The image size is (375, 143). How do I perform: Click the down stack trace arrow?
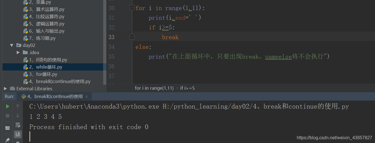coord(18,116)
